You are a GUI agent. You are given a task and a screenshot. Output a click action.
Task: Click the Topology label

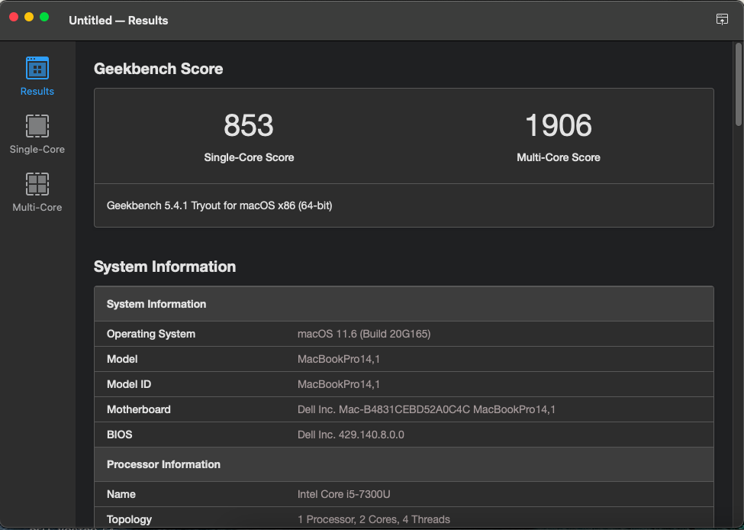tap(129, 519)
